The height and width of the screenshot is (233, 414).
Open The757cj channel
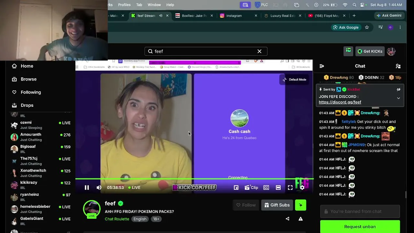click(40, 161)
